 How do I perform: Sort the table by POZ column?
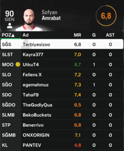pyautogui.click(x=8, y=35)
